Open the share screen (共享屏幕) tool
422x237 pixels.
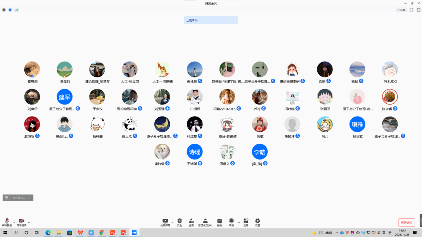point(165,222)
